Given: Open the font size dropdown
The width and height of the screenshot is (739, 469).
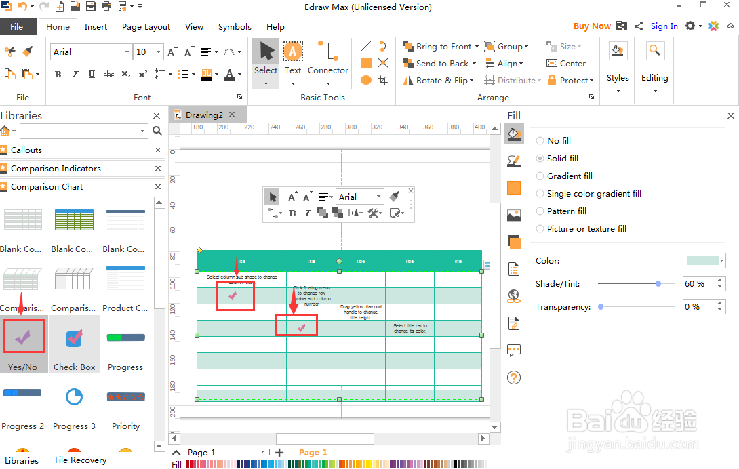Looking at the screenshot, I should click(158, 52).
